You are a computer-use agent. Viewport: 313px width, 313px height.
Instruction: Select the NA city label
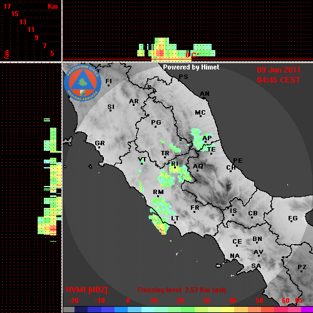235,256
